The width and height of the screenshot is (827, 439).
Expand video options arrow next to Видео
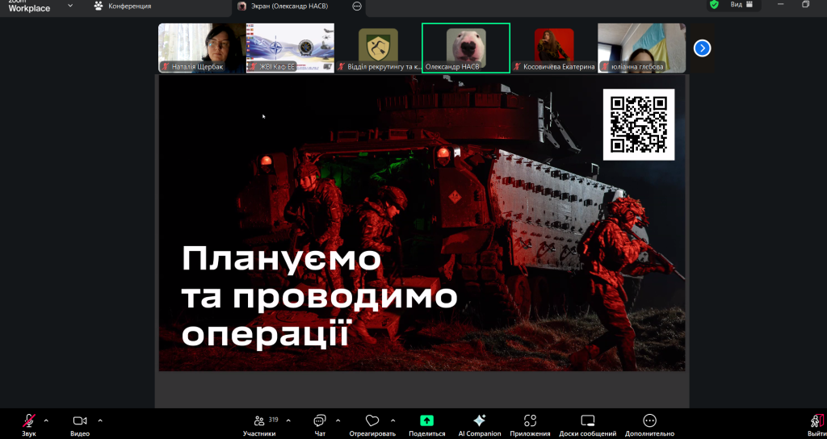point(100,420)
